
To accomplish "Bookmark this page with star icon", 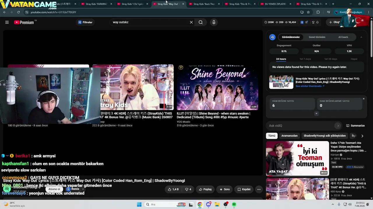I will [x=308, y=12].
